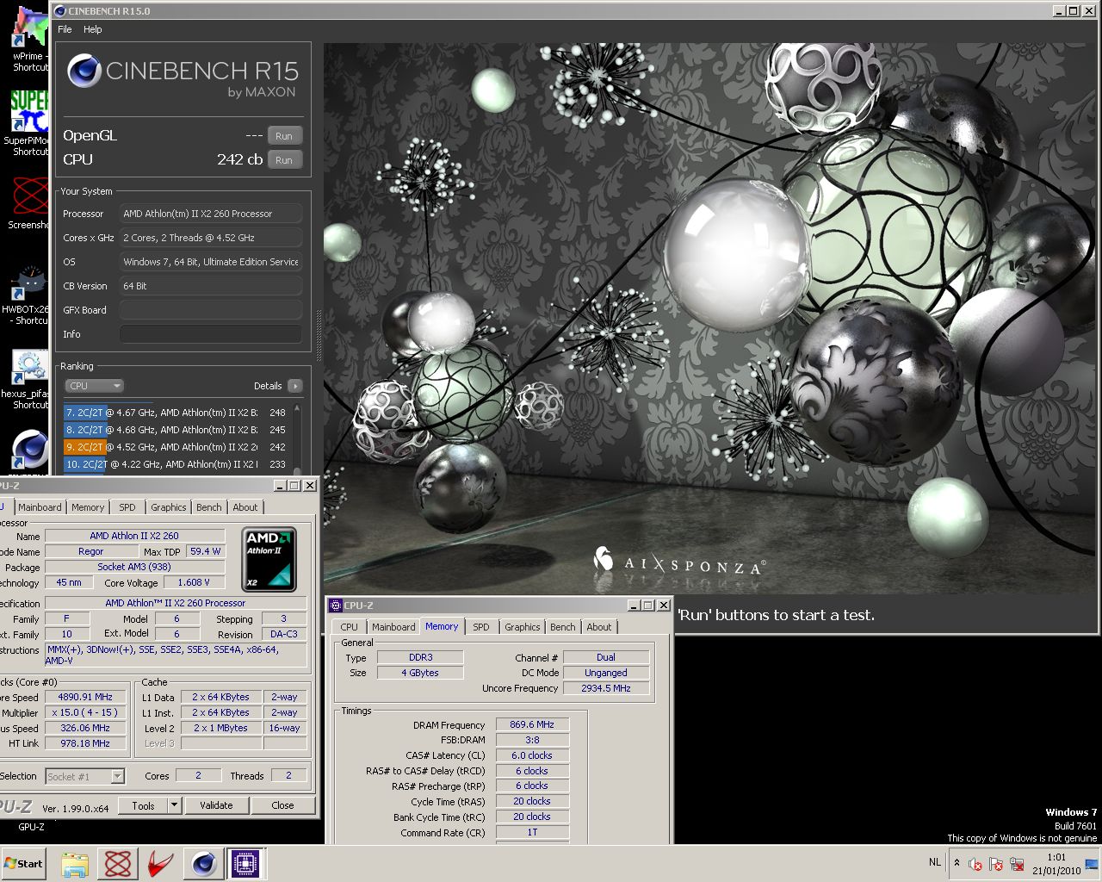Click the OS field showing Windows 7
Screen dimensions: 1102x882
point(210,262)
